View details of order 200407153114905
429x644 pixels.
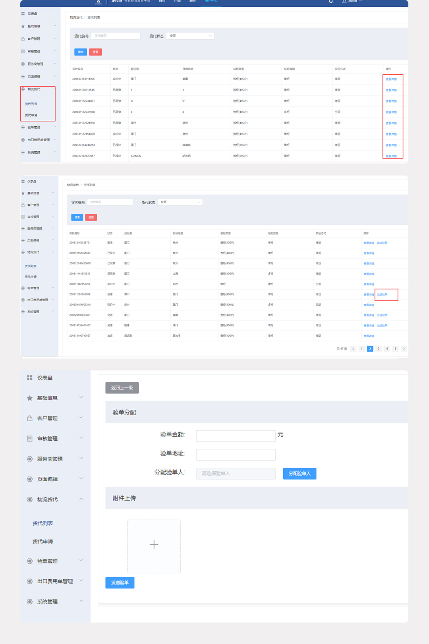pos(391,79)
